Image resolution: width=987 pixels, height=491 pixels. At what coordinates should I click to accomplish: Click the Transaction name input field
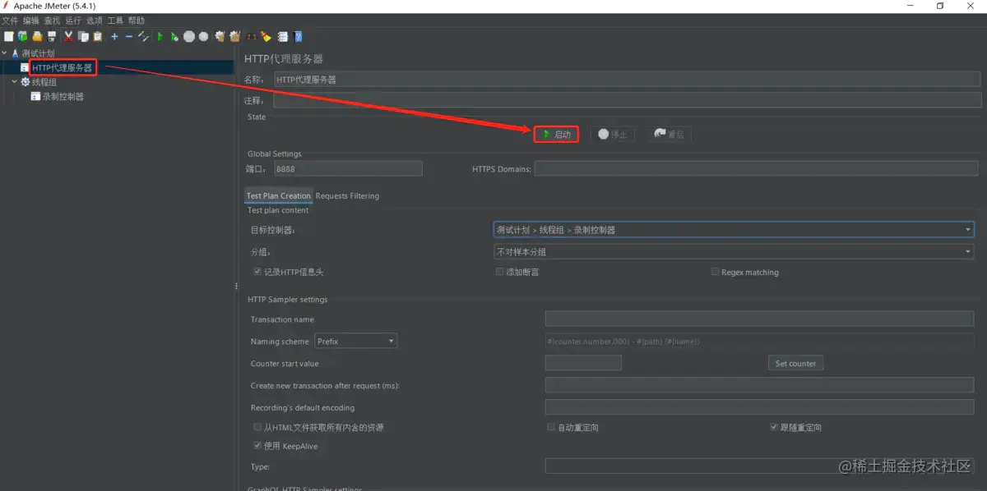[759, 319]
